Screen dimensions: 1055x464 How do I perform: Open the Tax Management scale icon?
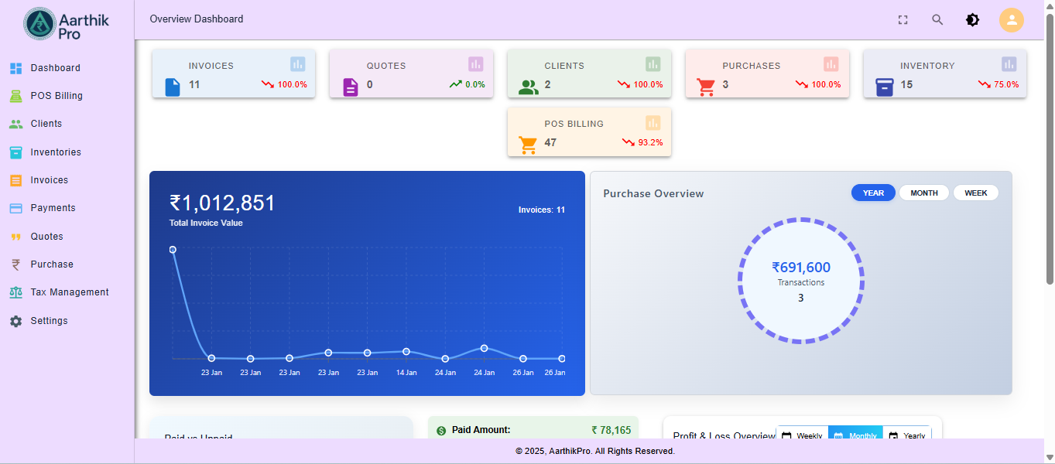point(15,292)
